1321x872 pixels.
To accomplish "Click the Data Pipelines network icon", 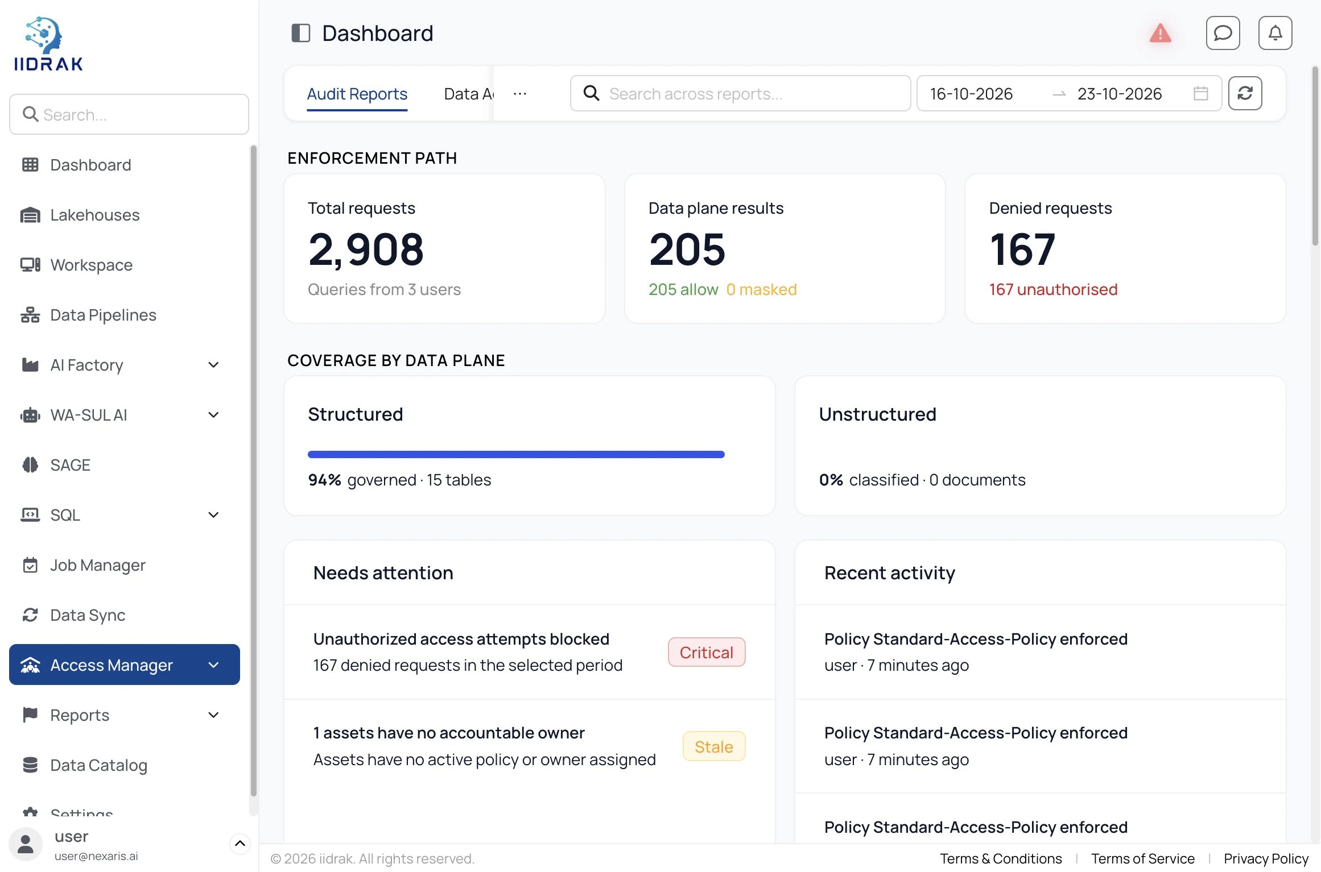I will (30, 315).
